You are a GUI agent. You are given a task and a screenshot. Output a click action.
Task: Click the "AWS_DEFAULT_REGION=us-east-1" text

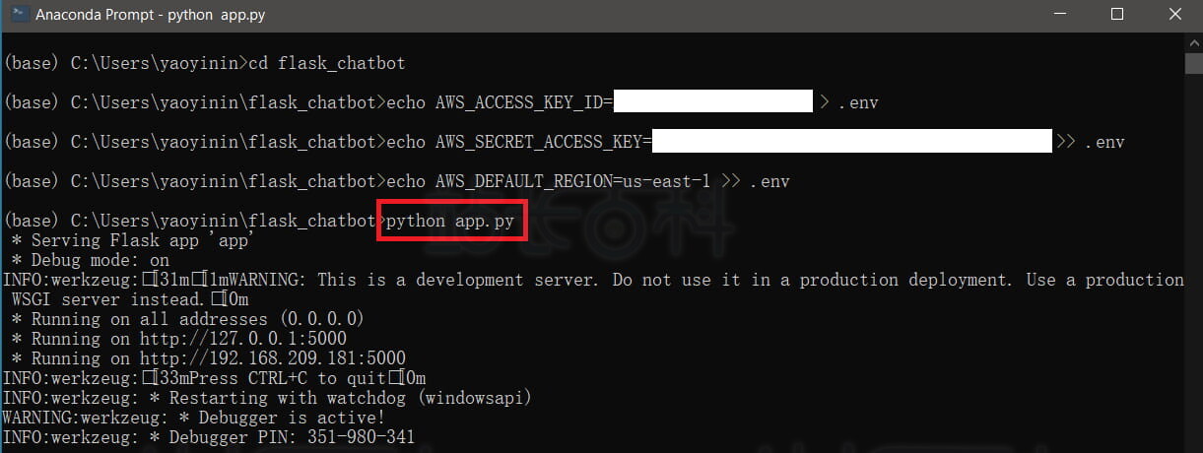coord(573,181)
